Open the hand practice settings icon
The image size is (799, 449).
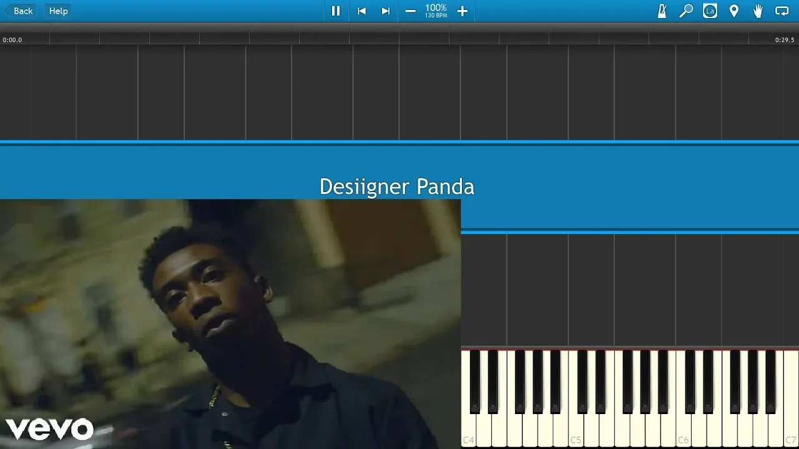(x=758, y=11)
